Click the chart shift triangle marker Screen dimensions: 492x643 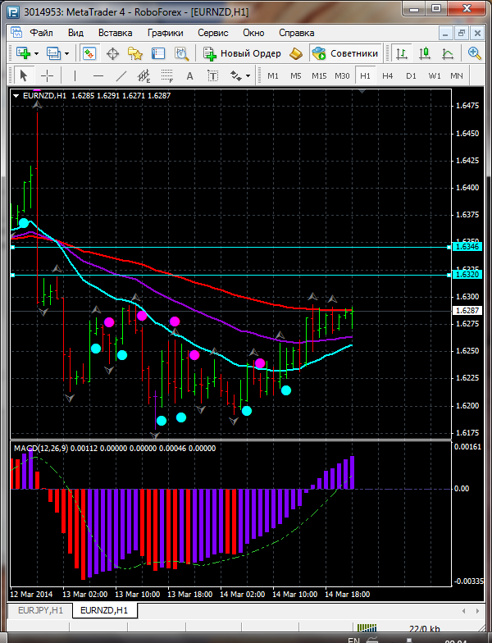pyautogui.click(x=362, y=92)
